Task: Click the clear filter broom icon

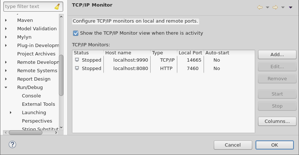Action: point(57,7)
